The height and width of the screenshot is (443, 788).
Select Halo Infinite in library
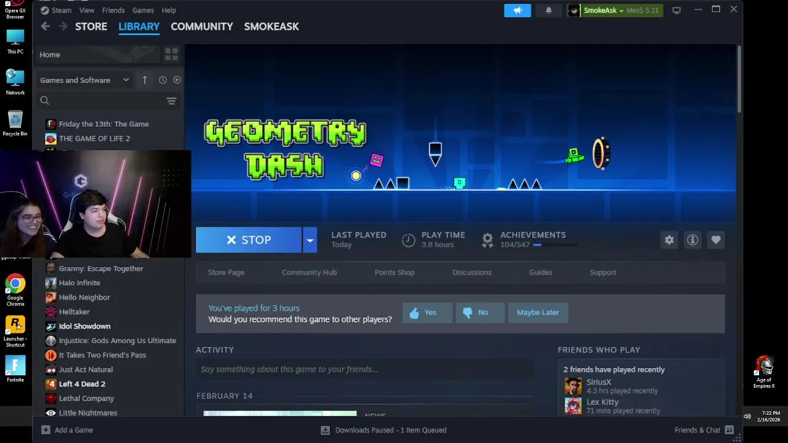(x=79, y=283)
